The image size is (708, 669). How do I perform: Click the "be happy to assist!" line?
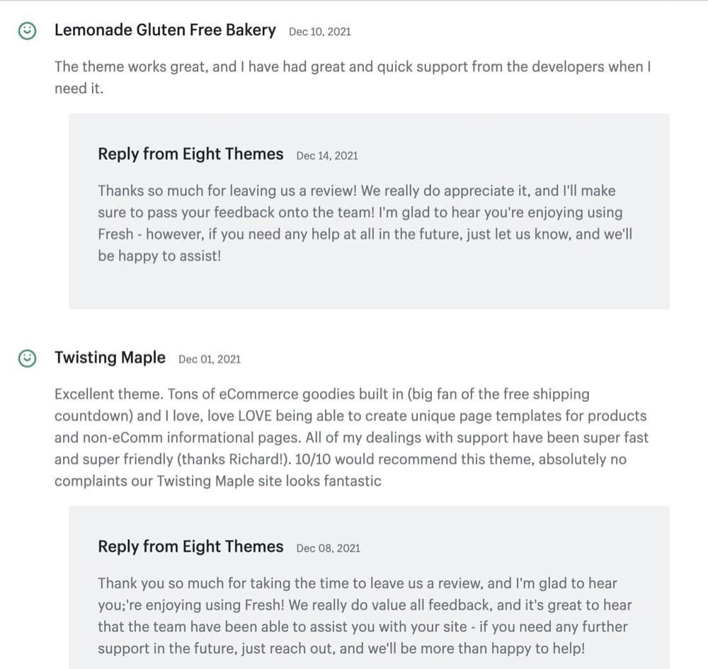159,256
